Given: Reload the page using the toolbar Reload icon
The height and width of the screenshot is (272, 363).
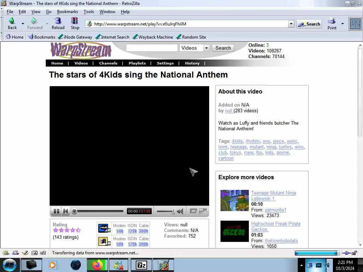Looking at the screenshot, I should 58,21.
